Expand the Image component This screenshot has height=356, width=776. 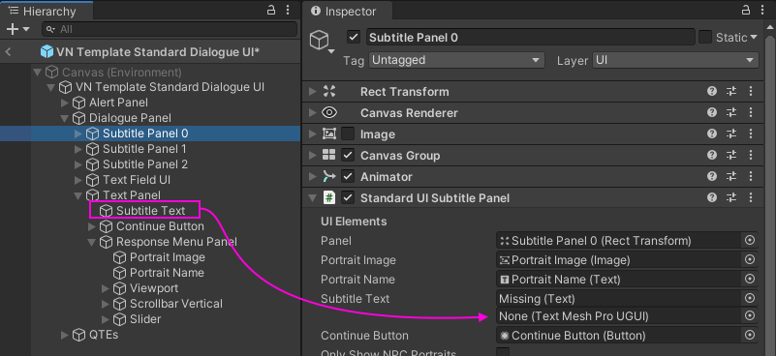312,134
